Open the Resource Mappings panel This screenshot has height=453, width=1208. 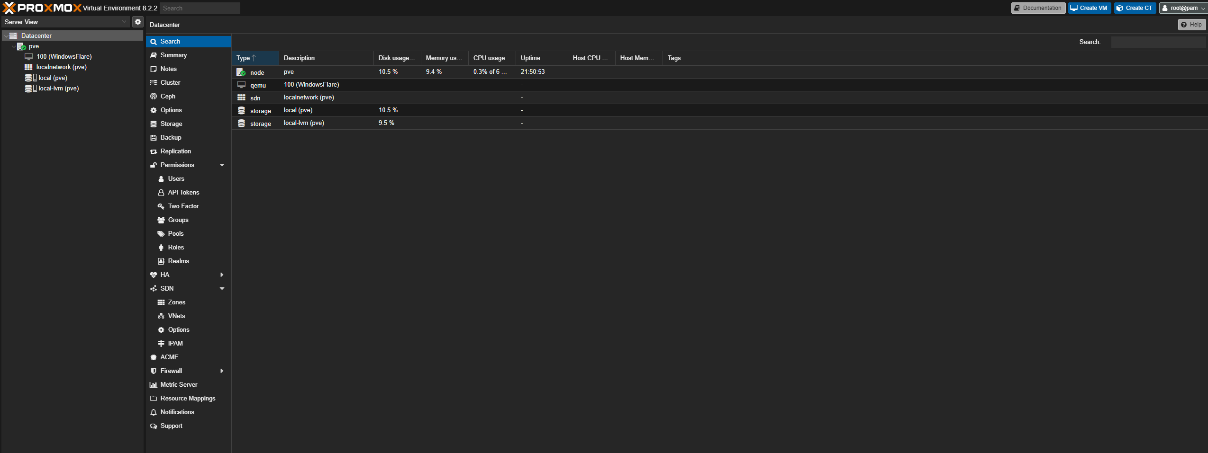[x=187, y=398]
